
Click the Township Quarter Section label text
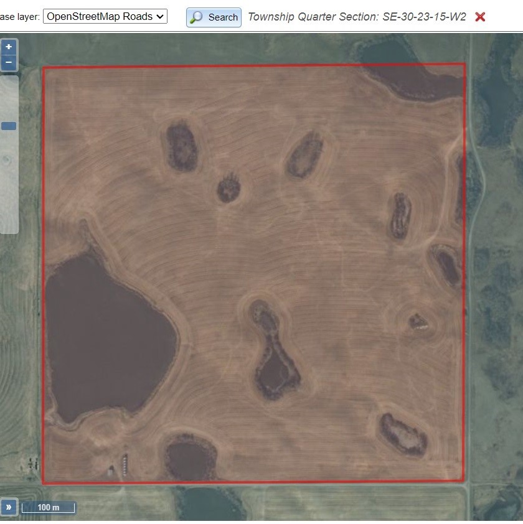pos(357,17)
